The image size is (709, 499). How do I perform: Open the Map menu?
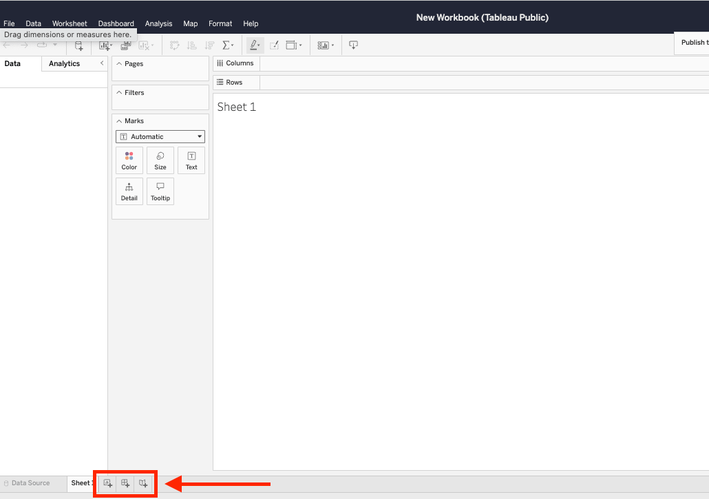191,23
